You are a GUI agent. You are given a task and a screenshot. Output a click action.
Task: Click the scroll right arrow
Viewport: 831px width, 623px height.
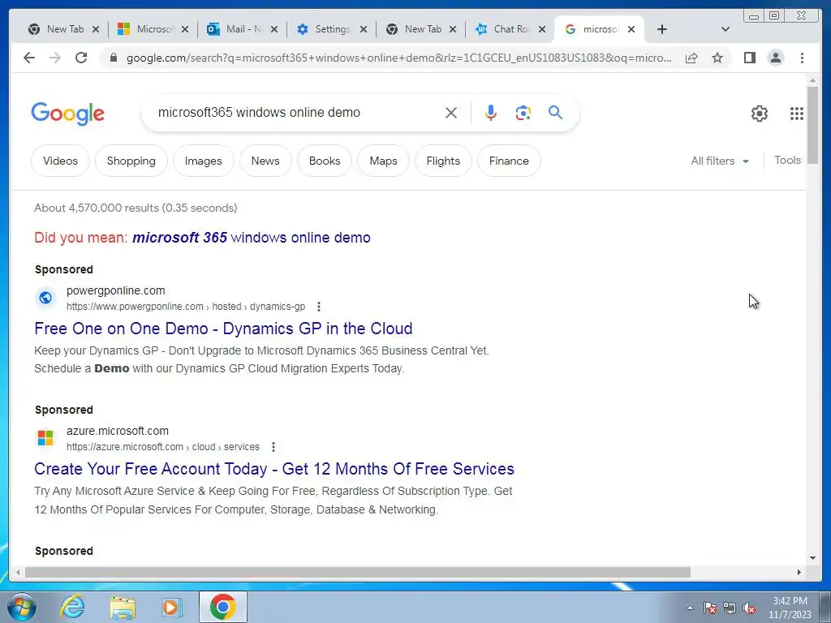[x=799, y=572]
